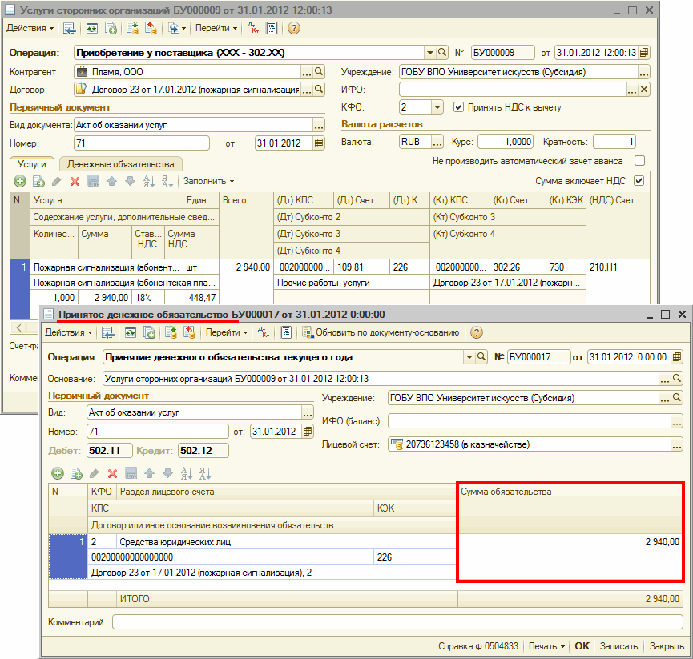Expand the КФО dropdown list

pyautogui.click(x=437, y=107)
